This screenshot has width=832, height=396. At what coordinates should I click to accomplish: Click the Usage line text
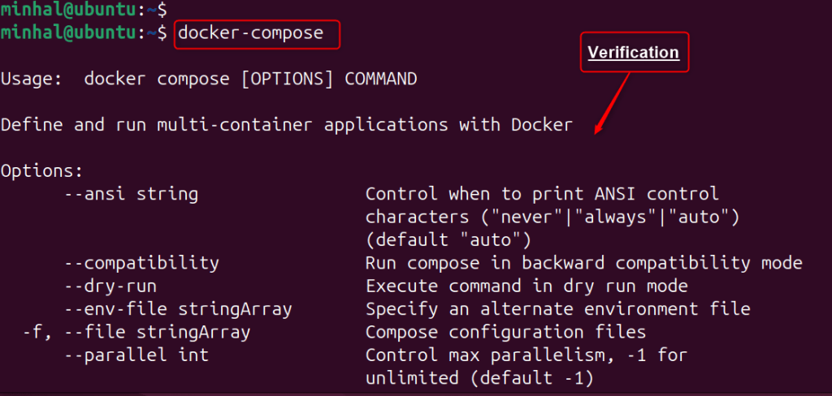(x=209, y=80)
